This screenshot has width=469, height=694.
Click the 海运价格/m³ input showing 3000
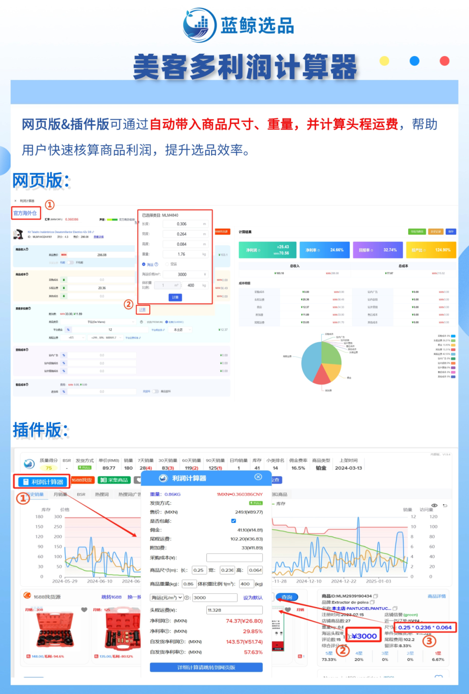point(185,274)
